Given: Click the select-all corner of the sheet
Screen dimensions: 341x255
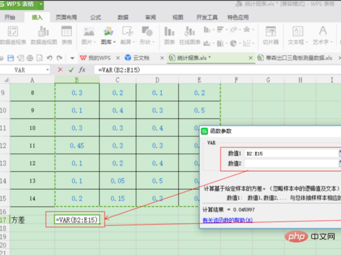Looking at the screenshot, I should pyautogui.click(x=5, y=80).
